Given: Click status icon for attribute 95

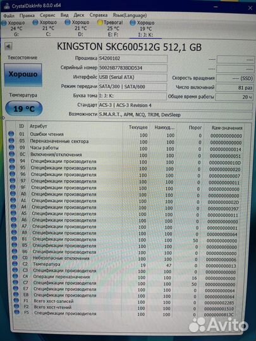Looking at the screenshot, I should [x=12, y=167].
